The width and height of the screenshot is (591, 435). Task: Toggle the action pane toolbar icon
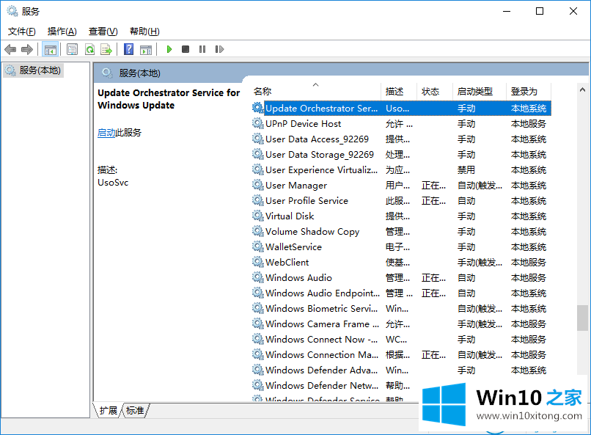tap(146, 49)
